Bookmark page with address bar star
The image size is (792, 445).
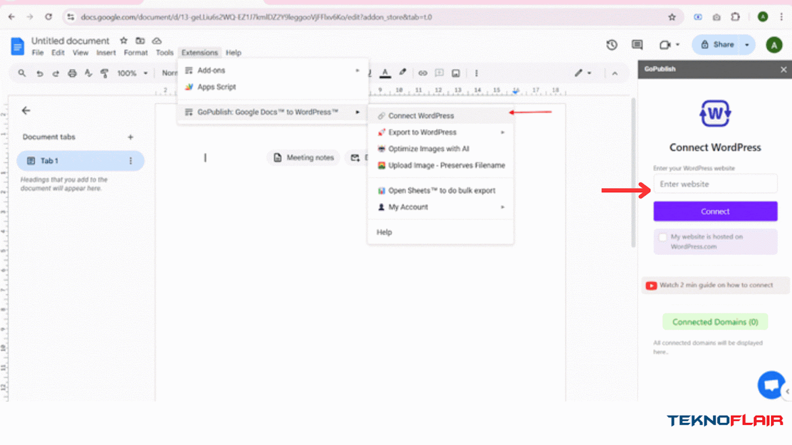tap(672, 17)
